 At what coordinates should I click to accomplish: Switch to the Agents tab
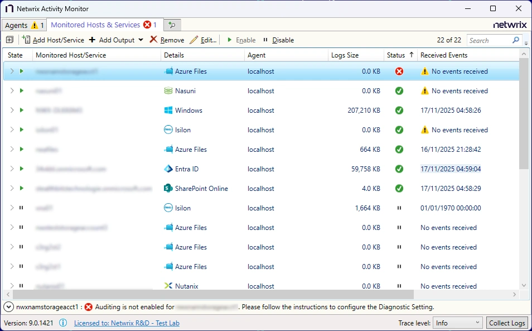click(23, 25)
